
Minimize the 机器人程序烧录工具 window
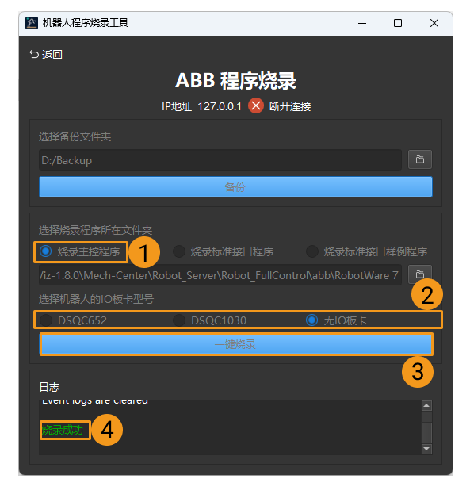click(362, 23)
